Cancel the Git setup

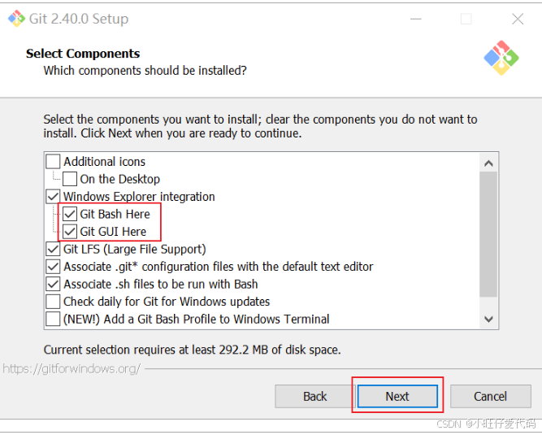491,396
